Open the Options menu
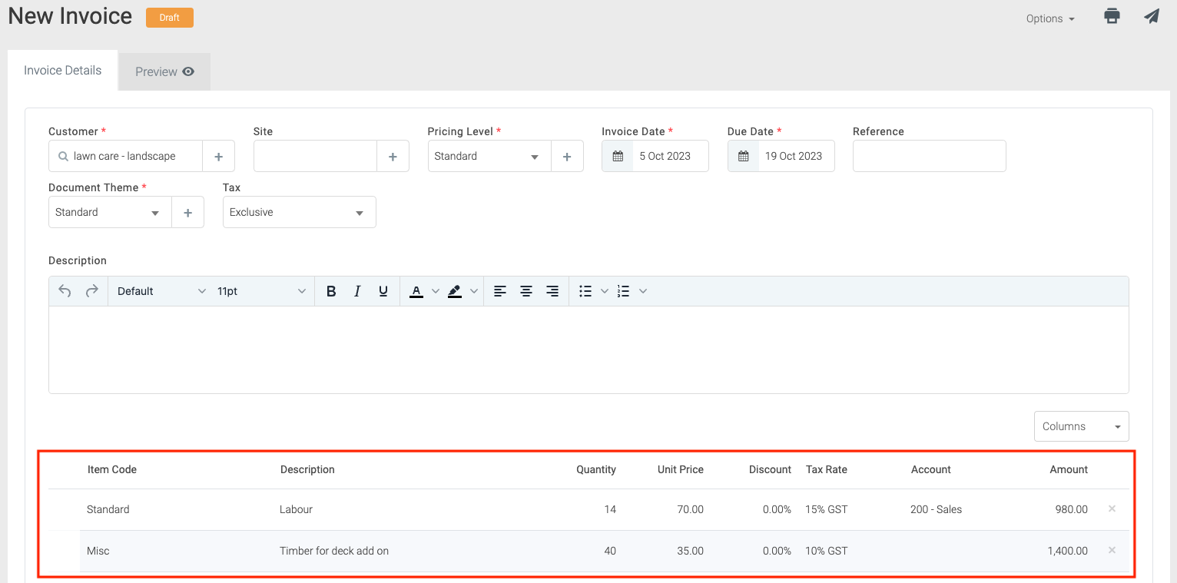 pos(1049,18)
